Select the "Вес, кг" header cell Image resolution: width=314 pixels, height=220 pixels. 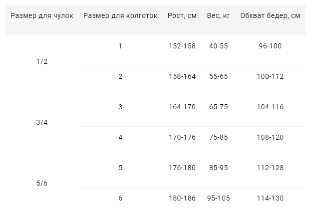point(218,15)
